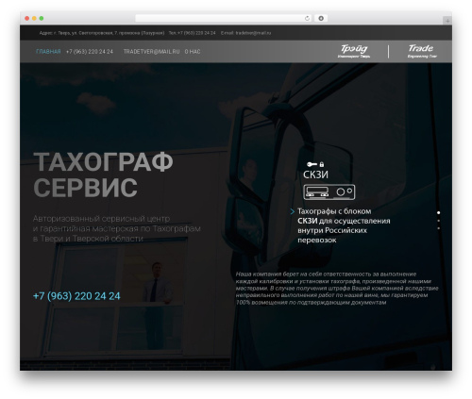Image resolution: width=472 pixels, height=399 pixels.
Task: Select the third slider dot
Action: (438, 228)
